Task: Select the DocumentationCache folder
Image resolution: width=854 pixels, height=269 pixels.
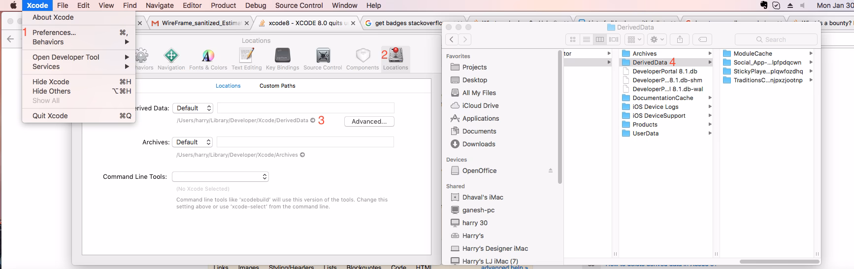Action: (663, 98)
